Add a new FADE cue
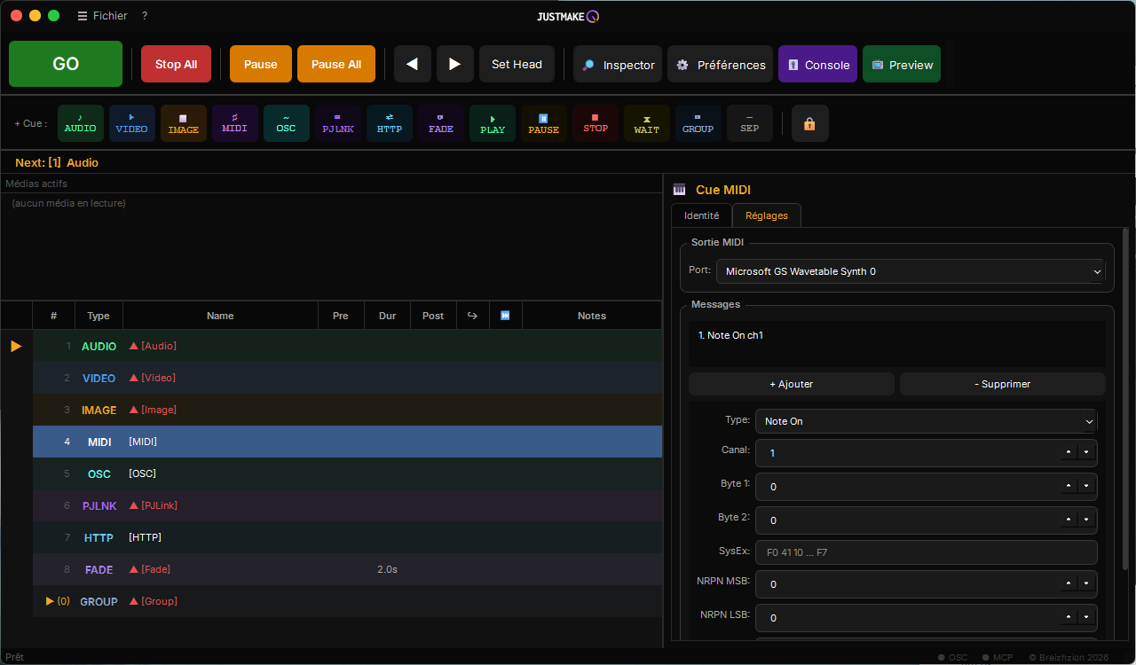This screenshot has height=665, width=1136. (441, 123)
